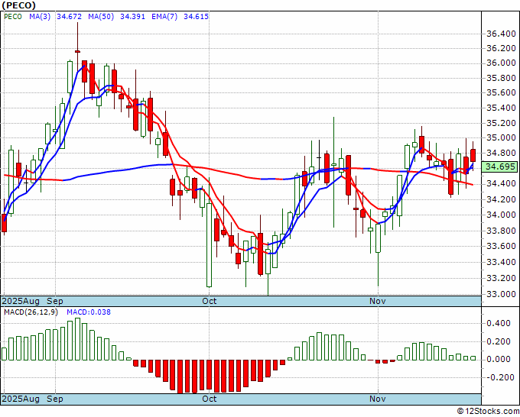Click the Nov label on price chart axis
The height and width of the screenshot is (417, 520).
(378, 301)
